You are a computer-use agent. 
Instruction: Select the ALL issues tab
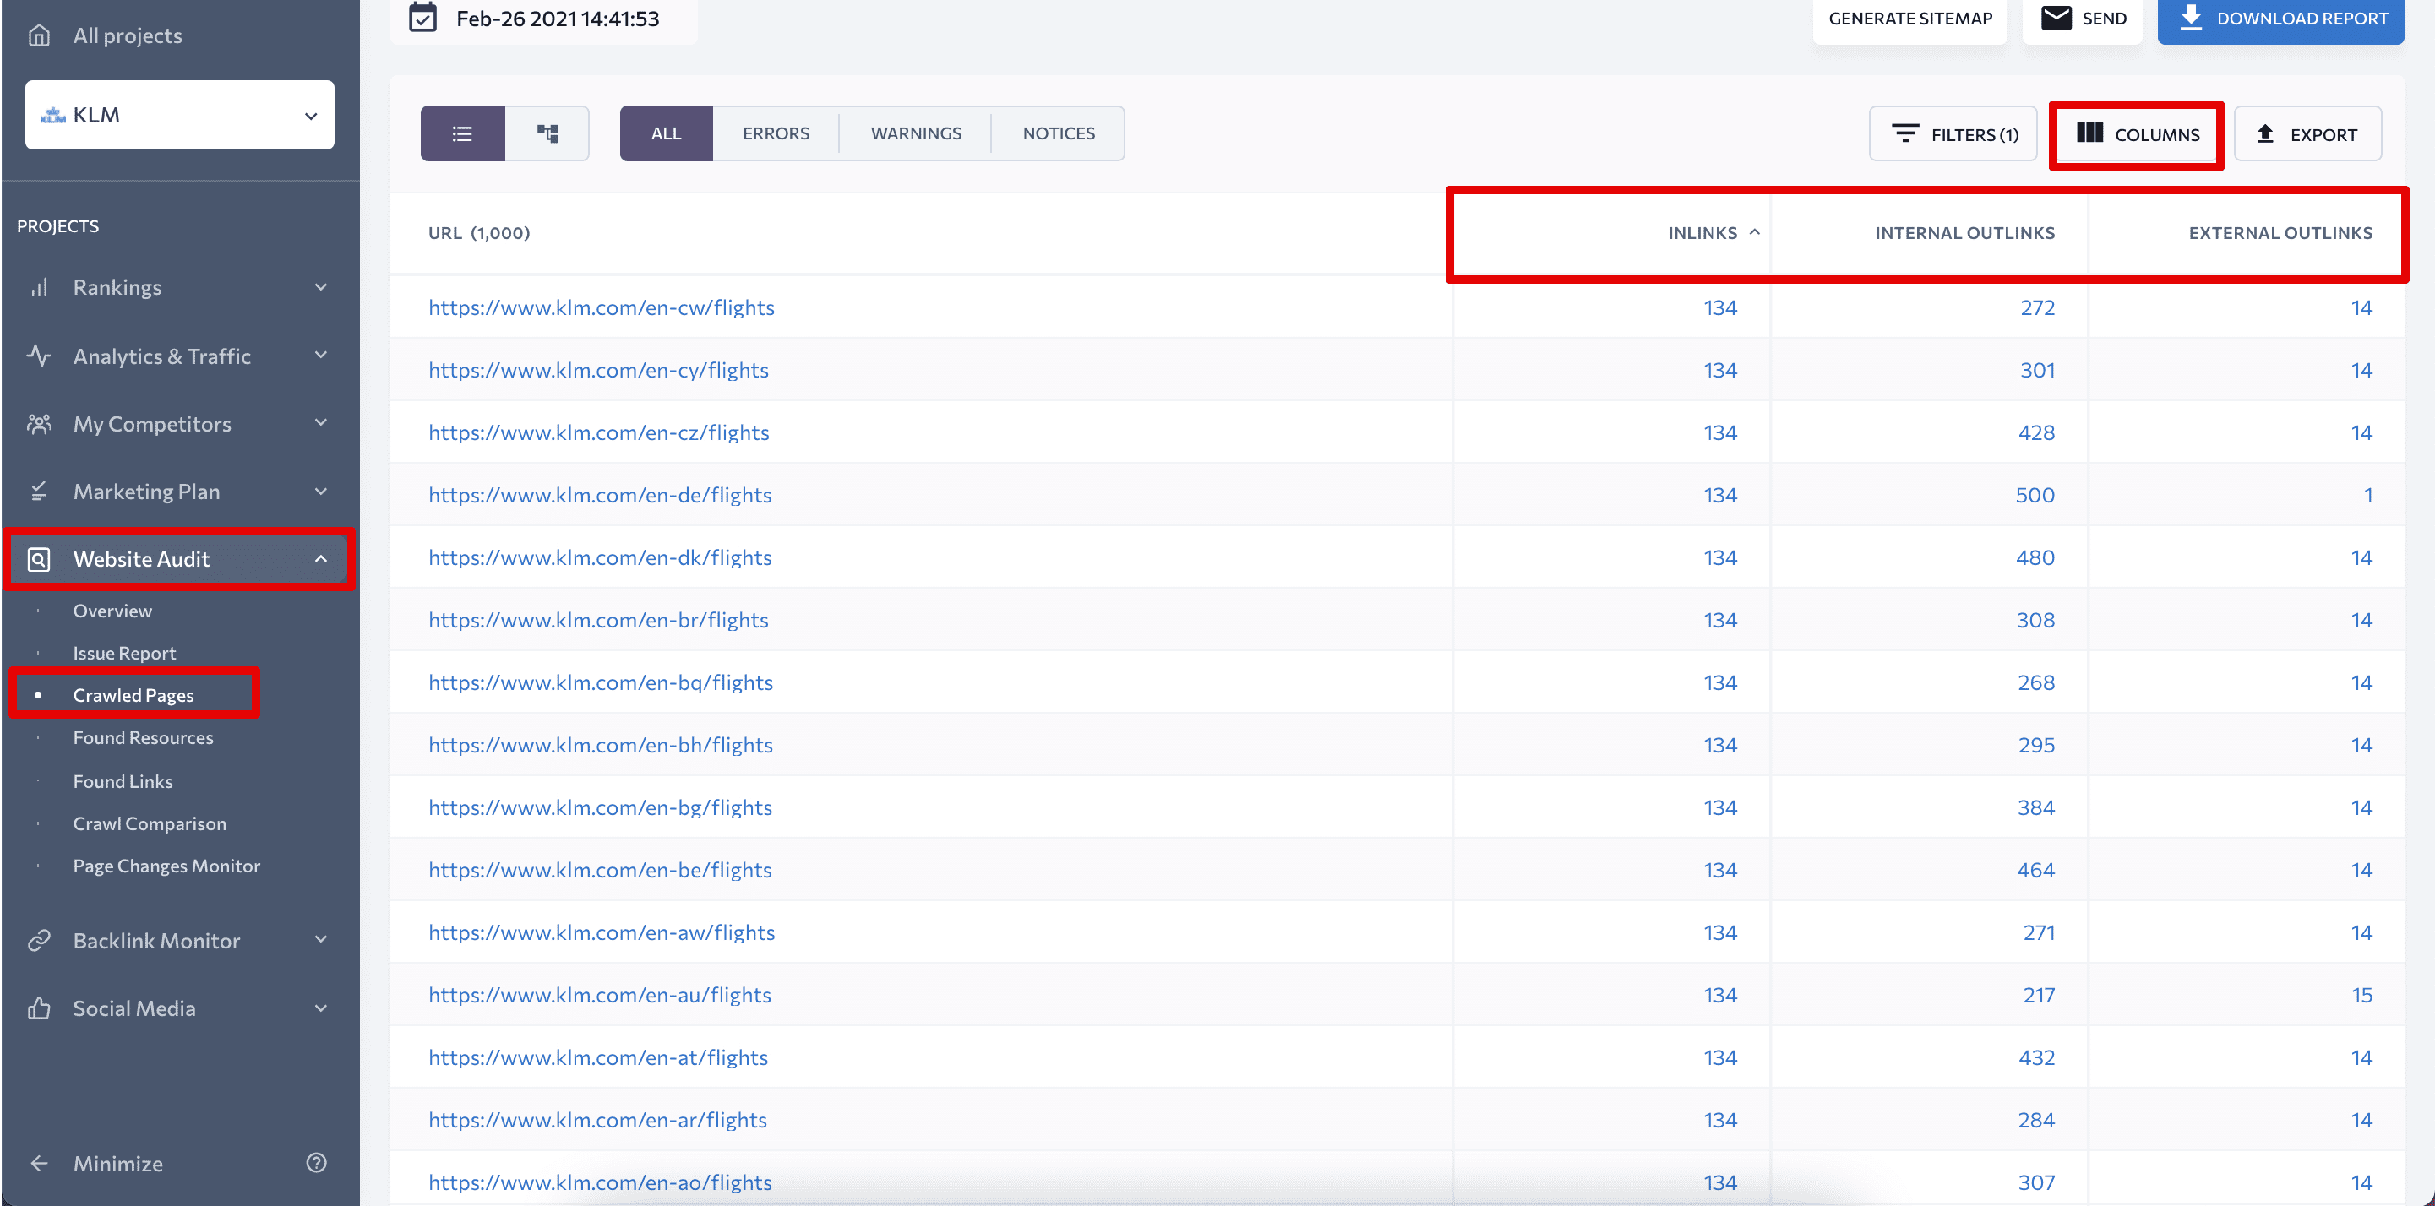667,133
